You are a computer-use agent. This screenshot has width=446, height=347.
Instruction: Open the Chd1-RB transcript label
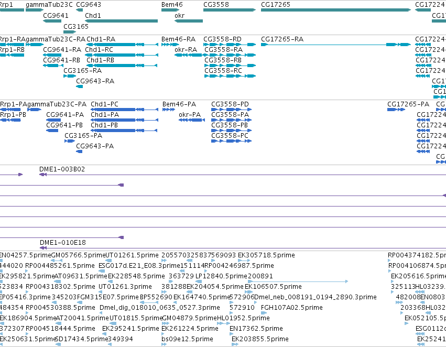point(101,60)
